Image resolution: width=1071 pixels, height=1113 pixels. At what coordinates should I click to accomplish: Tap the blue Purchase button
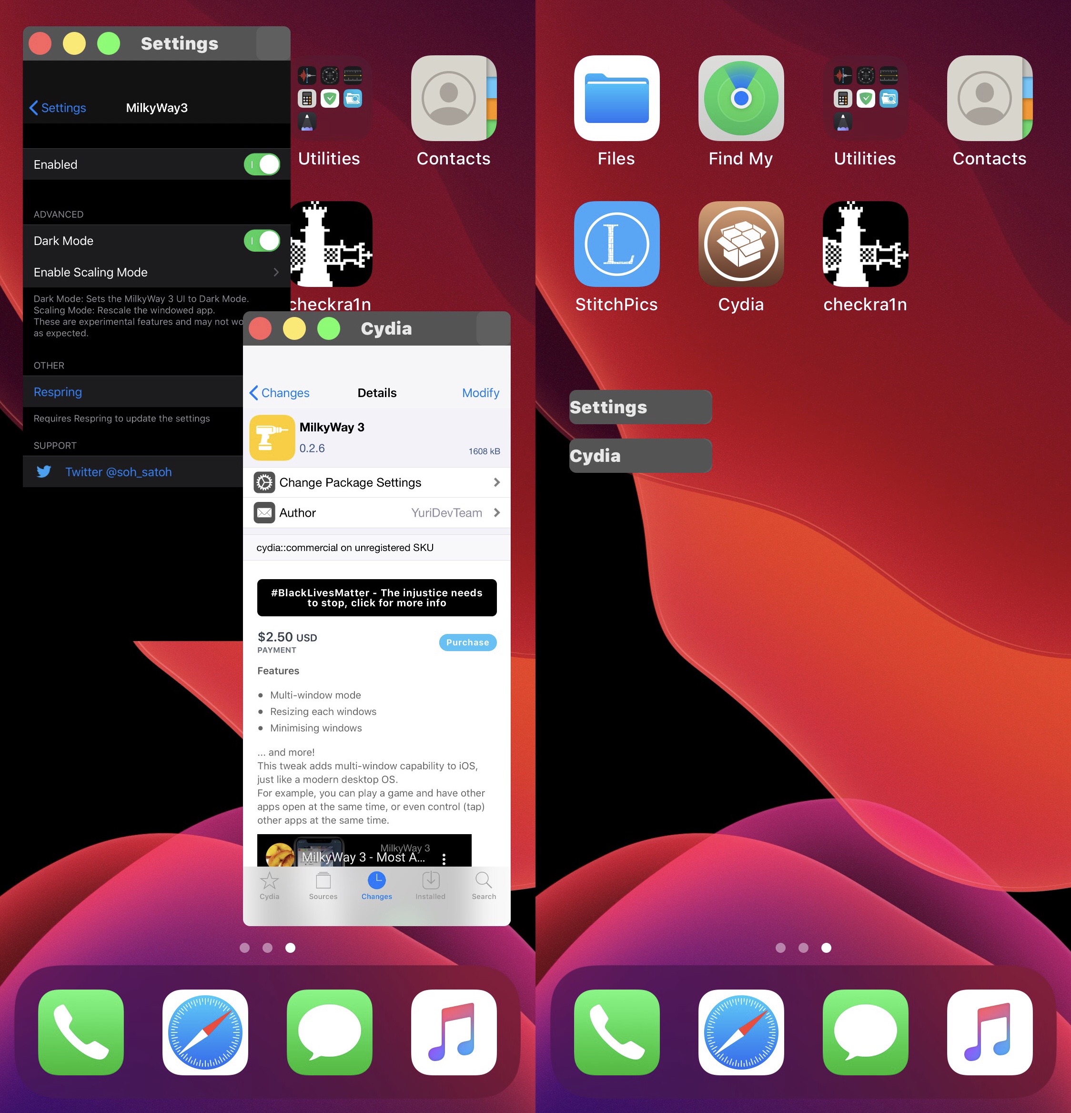click(467, 642)
